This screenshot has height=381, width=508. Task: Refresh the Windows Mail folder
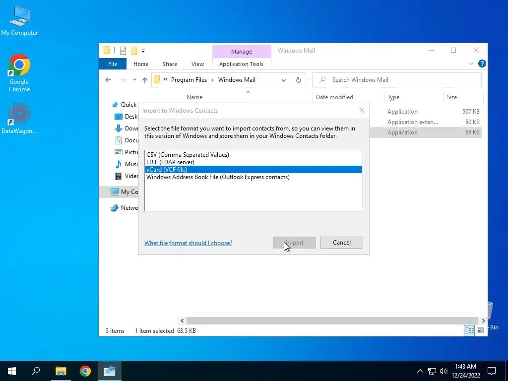click(x=298, y=80)
